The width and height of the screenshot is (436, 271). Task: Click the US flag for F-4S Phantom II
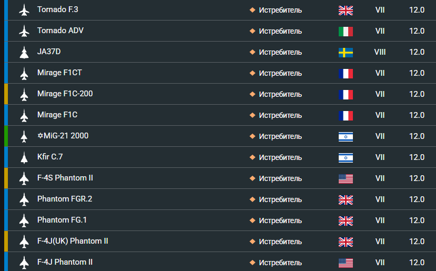[346, 178]
